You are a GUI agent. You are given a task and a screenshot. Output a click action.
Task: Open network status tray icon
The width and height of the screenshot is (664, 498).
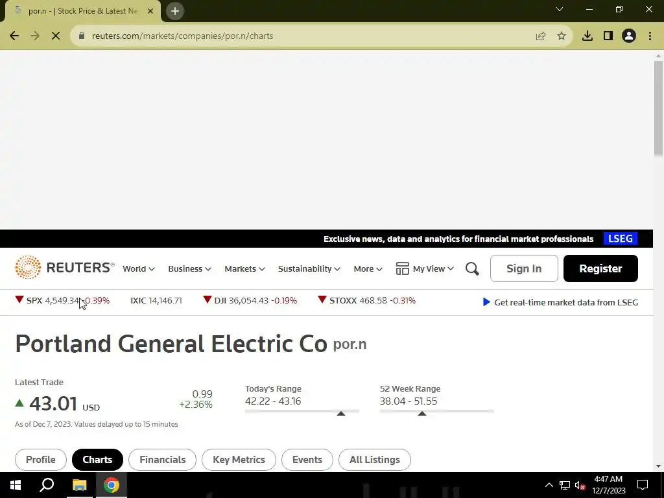565,485
